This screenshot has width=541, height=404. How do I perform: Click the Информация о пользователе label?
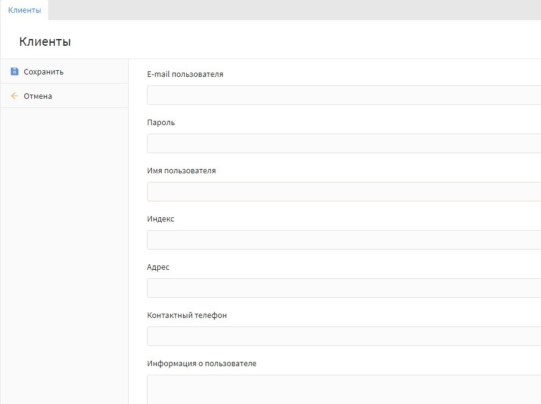[201, 364]
